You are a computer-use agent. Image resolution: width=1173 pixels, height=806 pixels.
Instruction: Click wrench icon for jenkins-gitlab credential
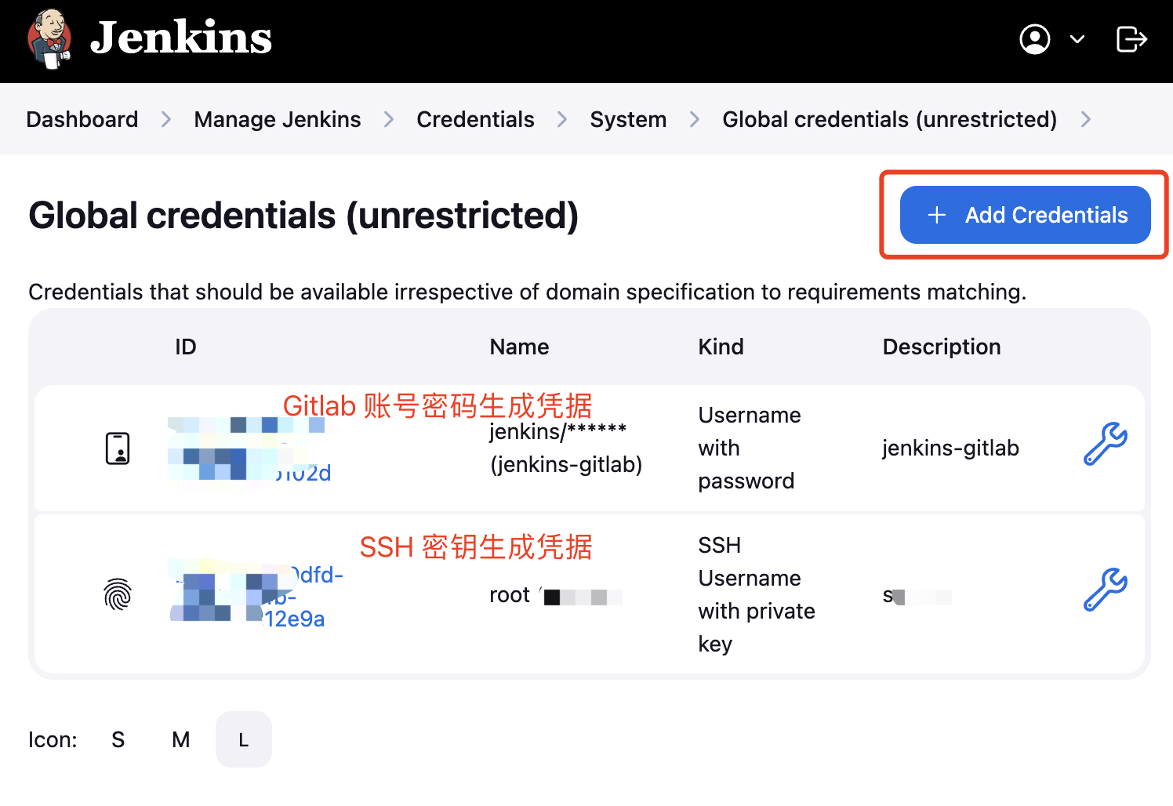click(x=1105, y=445)
